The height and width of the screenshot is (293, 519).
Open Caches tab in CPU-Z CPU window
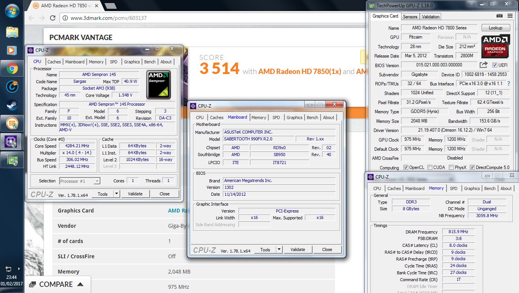tap(54, 61)
